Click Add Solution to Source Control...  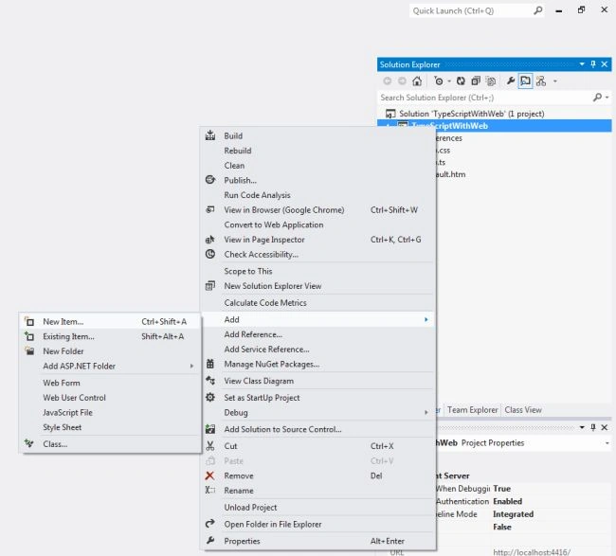coord(317,430)
